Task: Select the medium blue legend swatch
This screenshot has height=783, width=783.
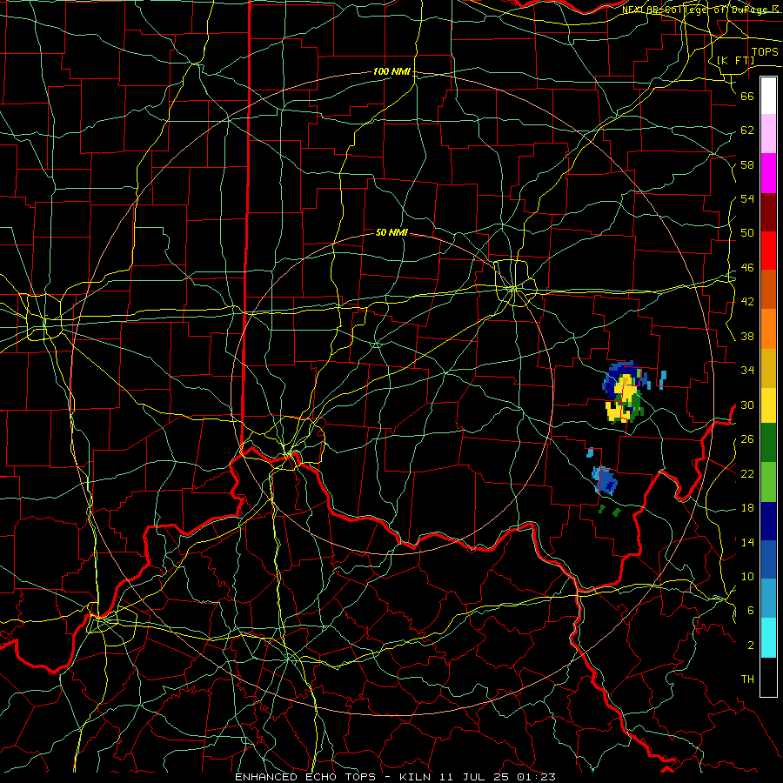Action: pyautogui.click(x=768, y=559)
